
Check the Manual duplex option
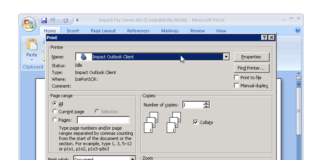(237, 86)
